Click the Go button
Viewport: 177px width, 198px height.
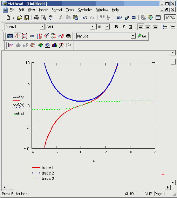pos(142,36)
